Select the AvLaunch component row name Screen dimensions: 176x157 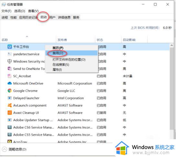click(x=30, y=105)
